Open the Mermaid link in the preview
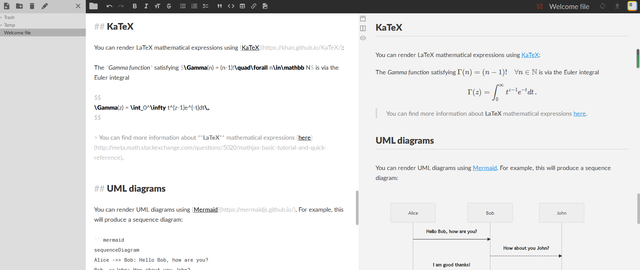640x270 pixels. [x=485, y=168]
